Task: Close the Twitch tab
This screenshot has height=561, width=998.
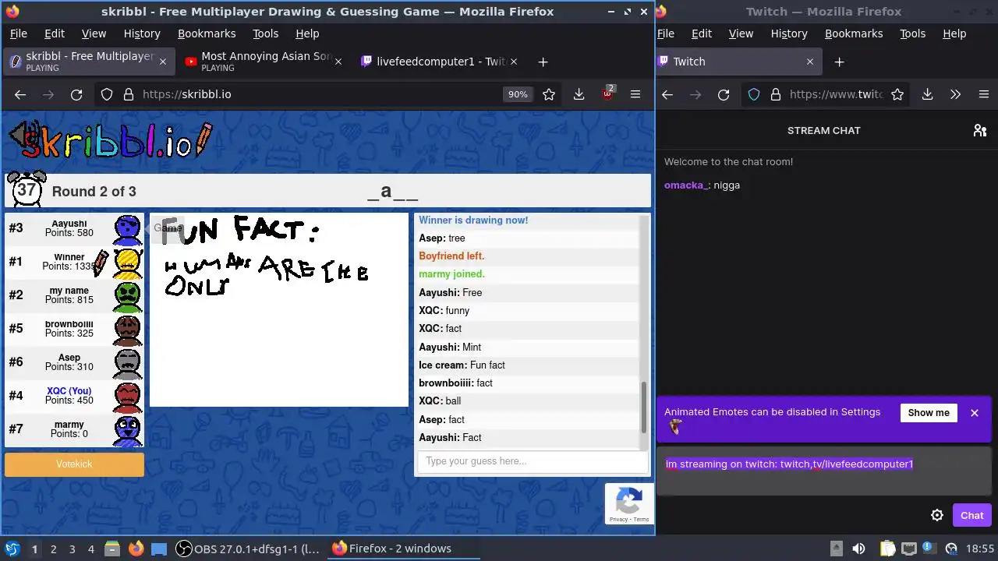Action: [809, 62]
